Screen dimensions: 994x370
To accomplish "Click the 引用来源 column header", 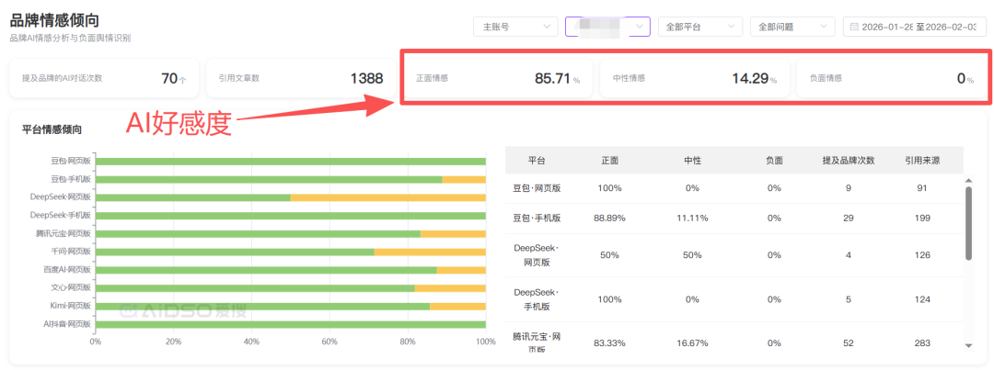I will [x=921, y=161].
